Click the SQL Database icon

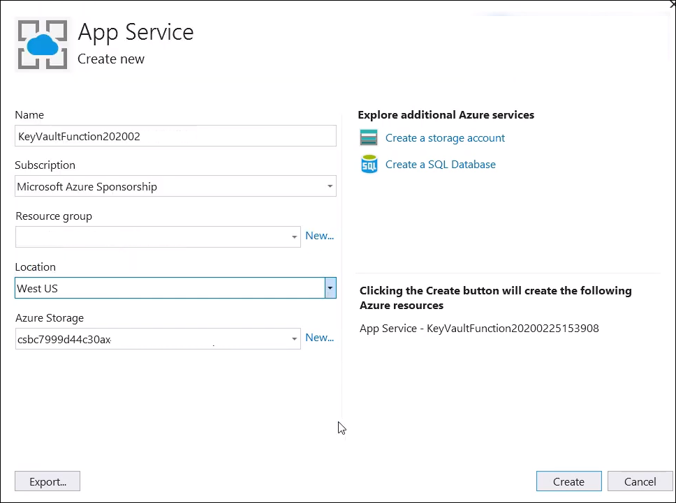pyautogui.click(x=369, y=164)
